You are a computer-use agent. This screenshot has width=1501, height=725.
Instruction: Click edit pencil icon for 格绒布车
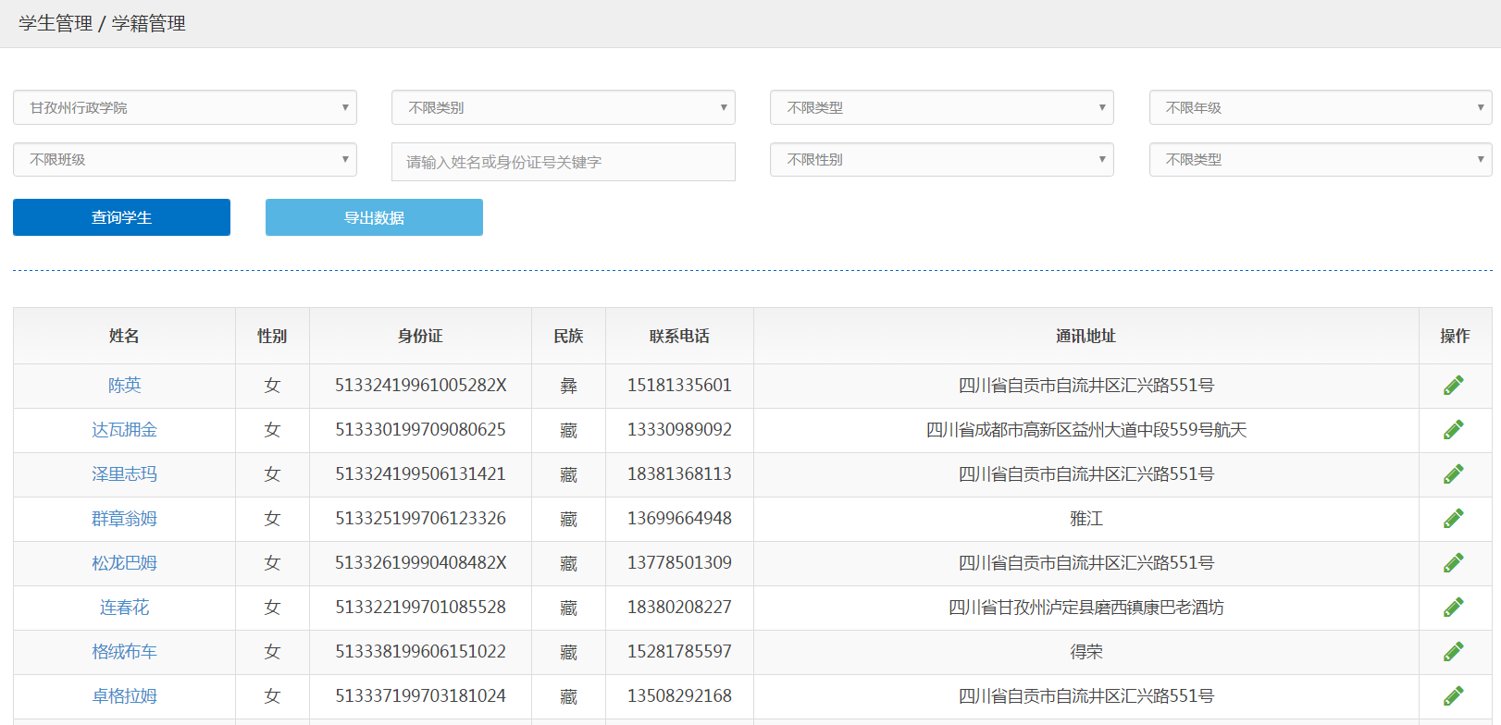1454,652
